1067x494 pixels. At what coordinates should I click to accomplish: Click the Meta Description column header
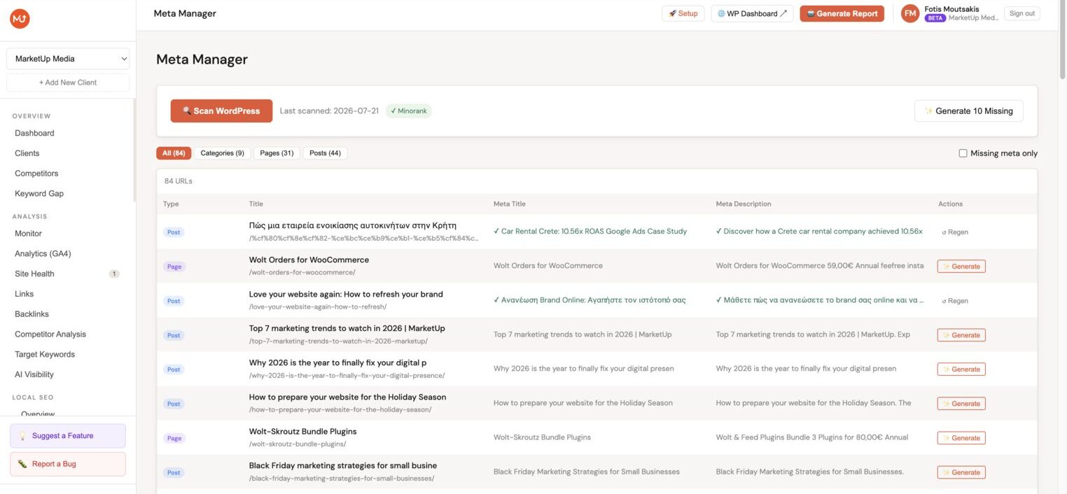(x=744, y=204)
